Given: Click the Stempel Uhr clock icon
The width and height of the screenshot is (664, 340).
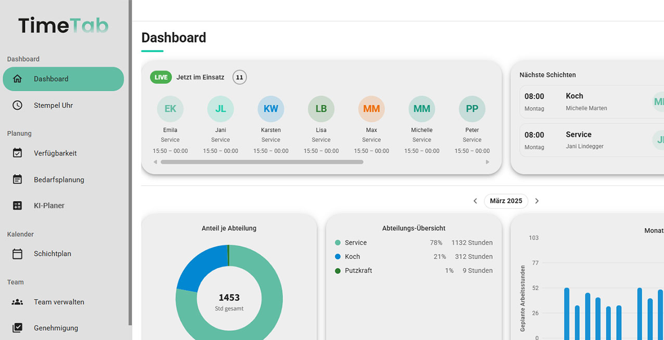Looking at the screenshot, I should [x=18, y=105].
